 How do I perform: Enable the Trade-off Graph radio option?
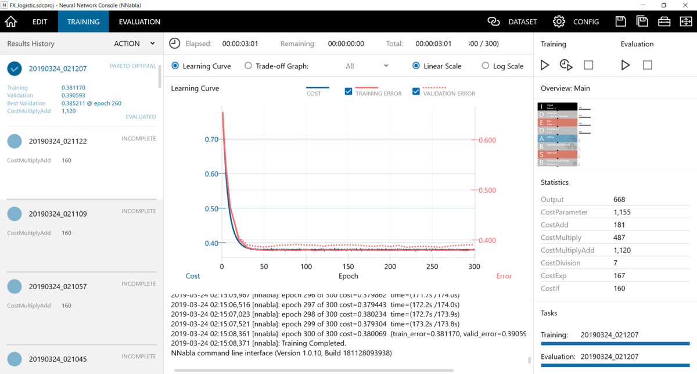pos(247,66)
